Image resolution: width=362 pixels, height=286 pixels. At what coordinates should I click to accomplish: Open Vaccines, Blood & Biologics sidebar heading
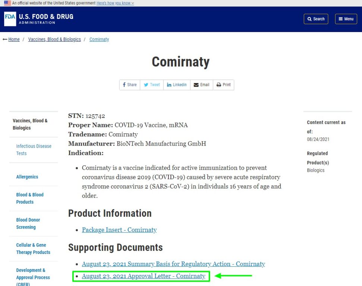click(x=30, y=124)
